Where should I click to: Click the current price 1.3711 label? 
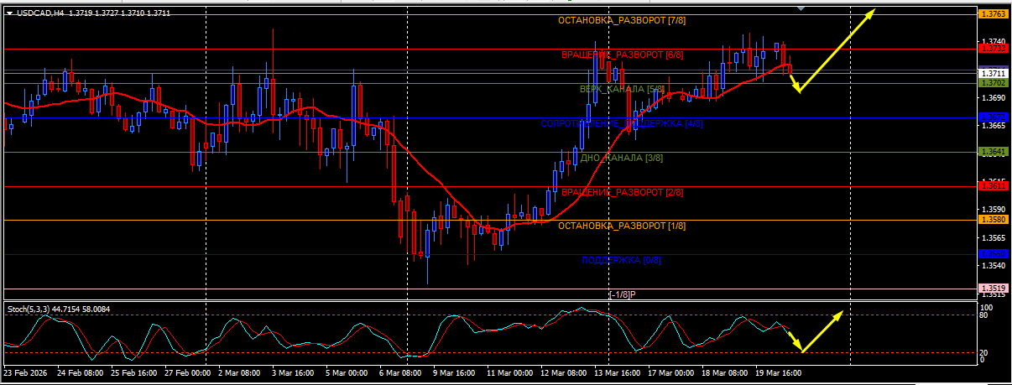point(994,74)
